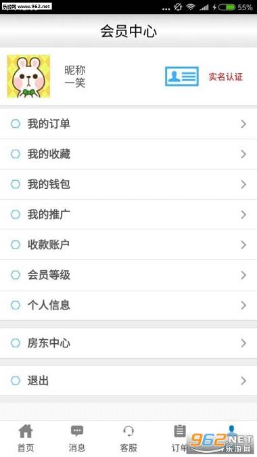Open the 首页 home icon
The height and width of the screenshot is (457, 257).
click(x=26, y=431)
